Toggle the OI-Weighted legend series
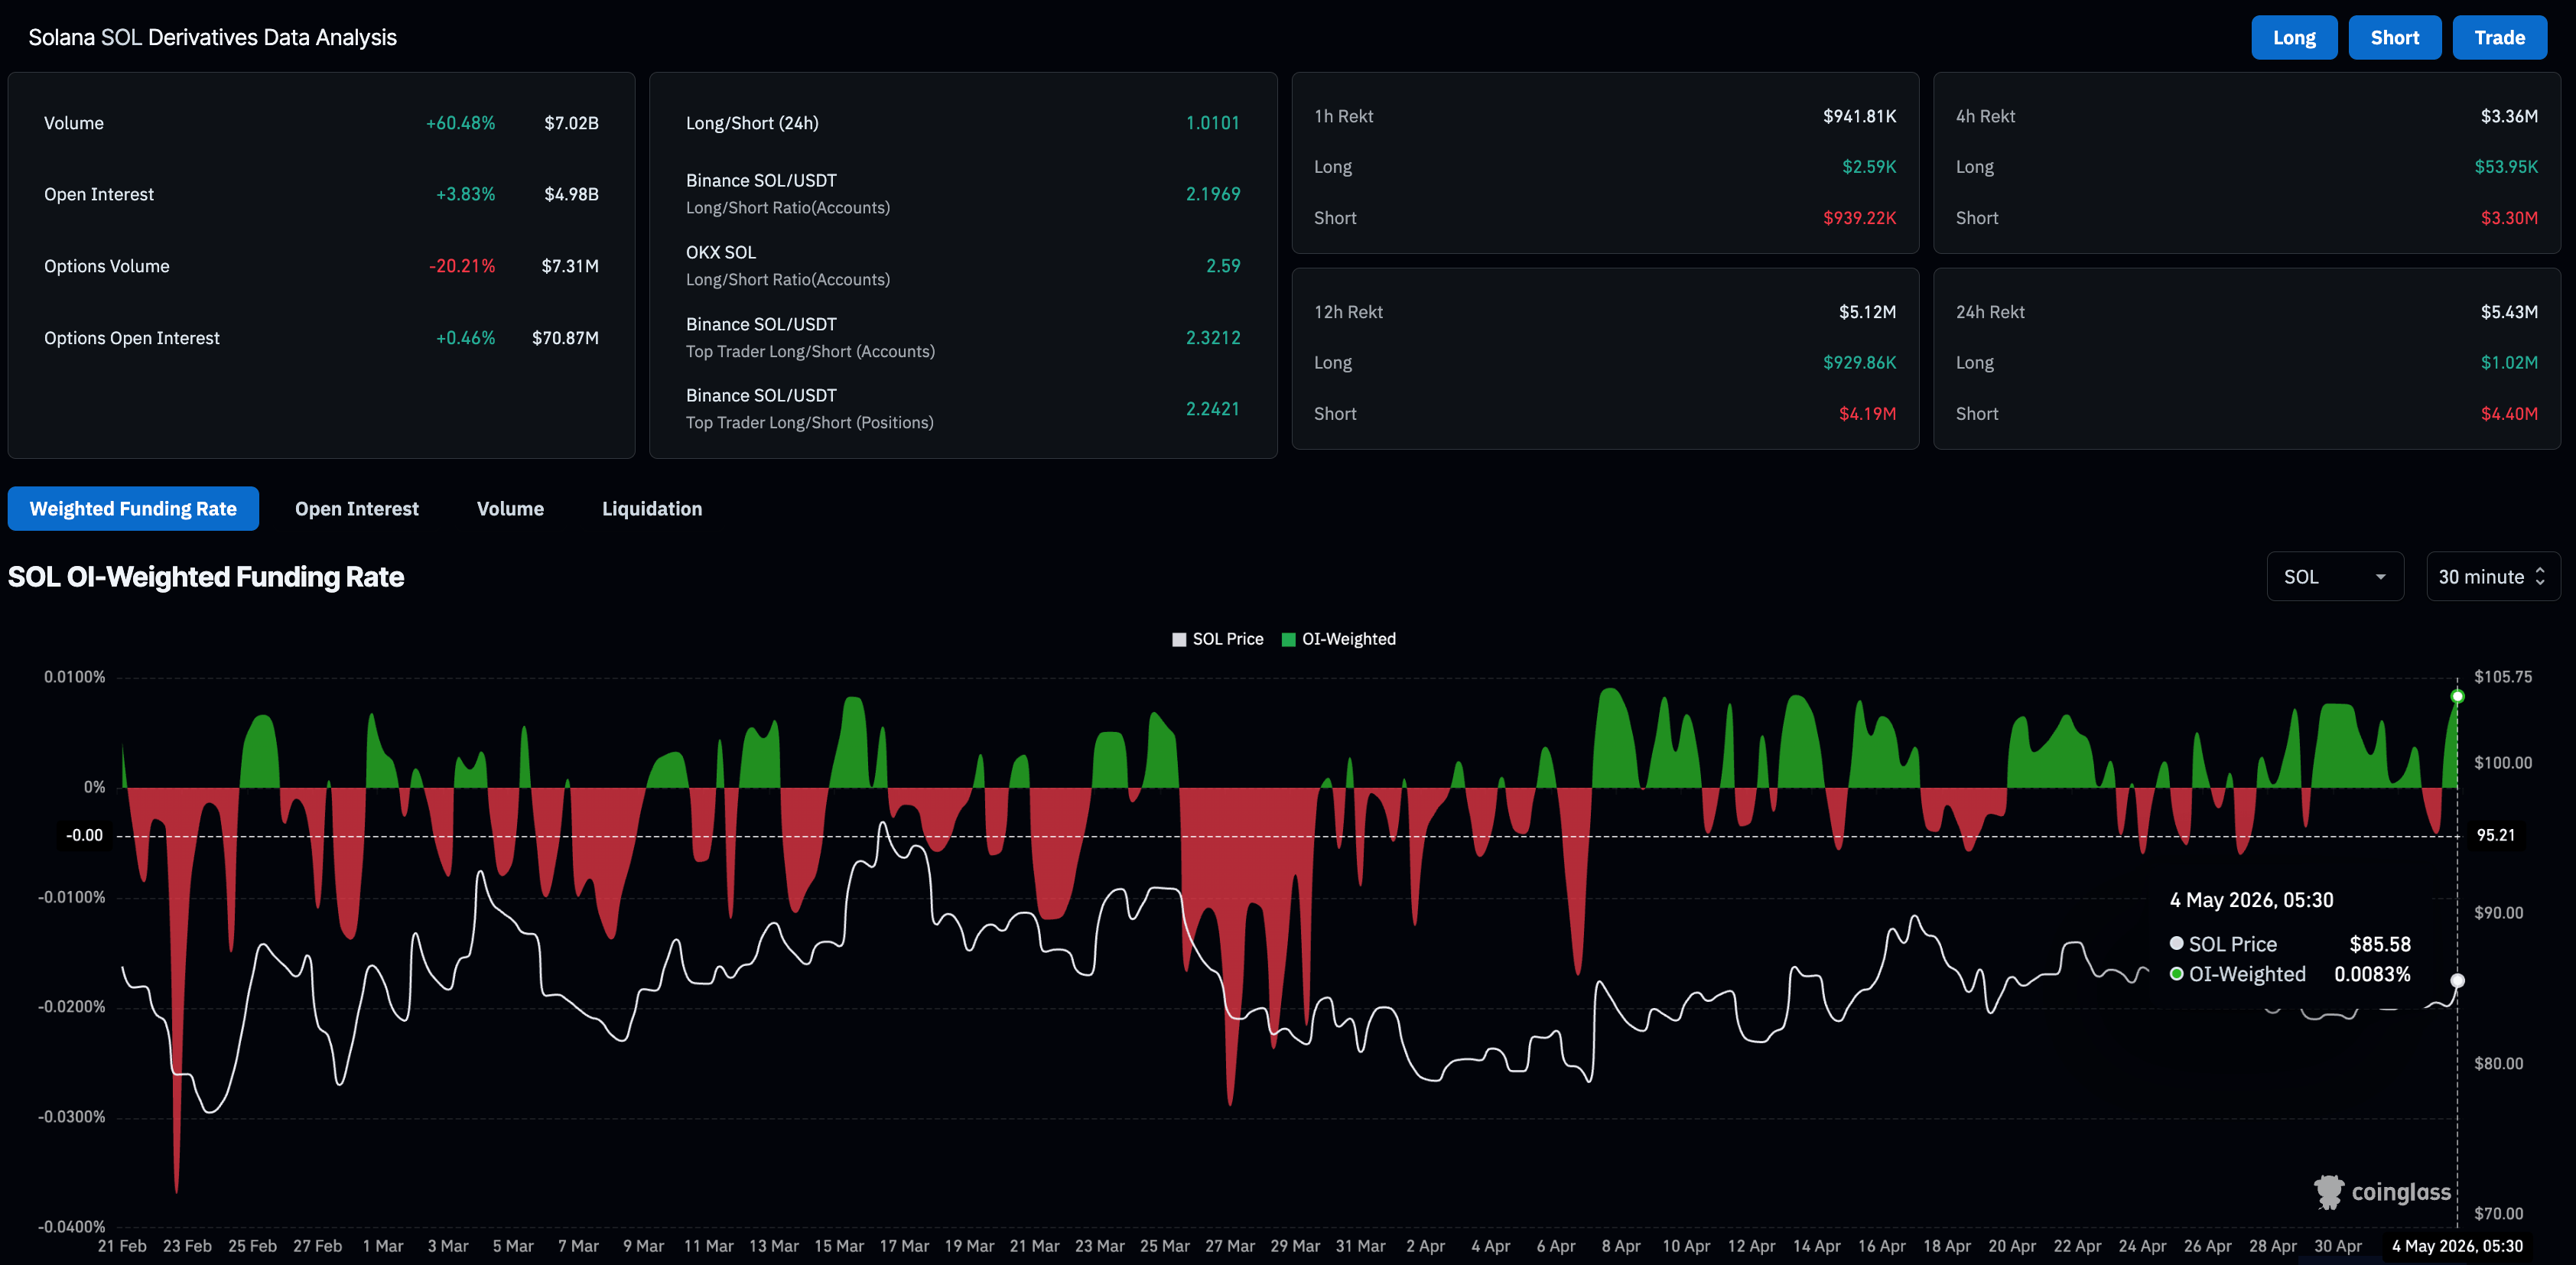2576x1265 pixels. (x=1338, y=639)
